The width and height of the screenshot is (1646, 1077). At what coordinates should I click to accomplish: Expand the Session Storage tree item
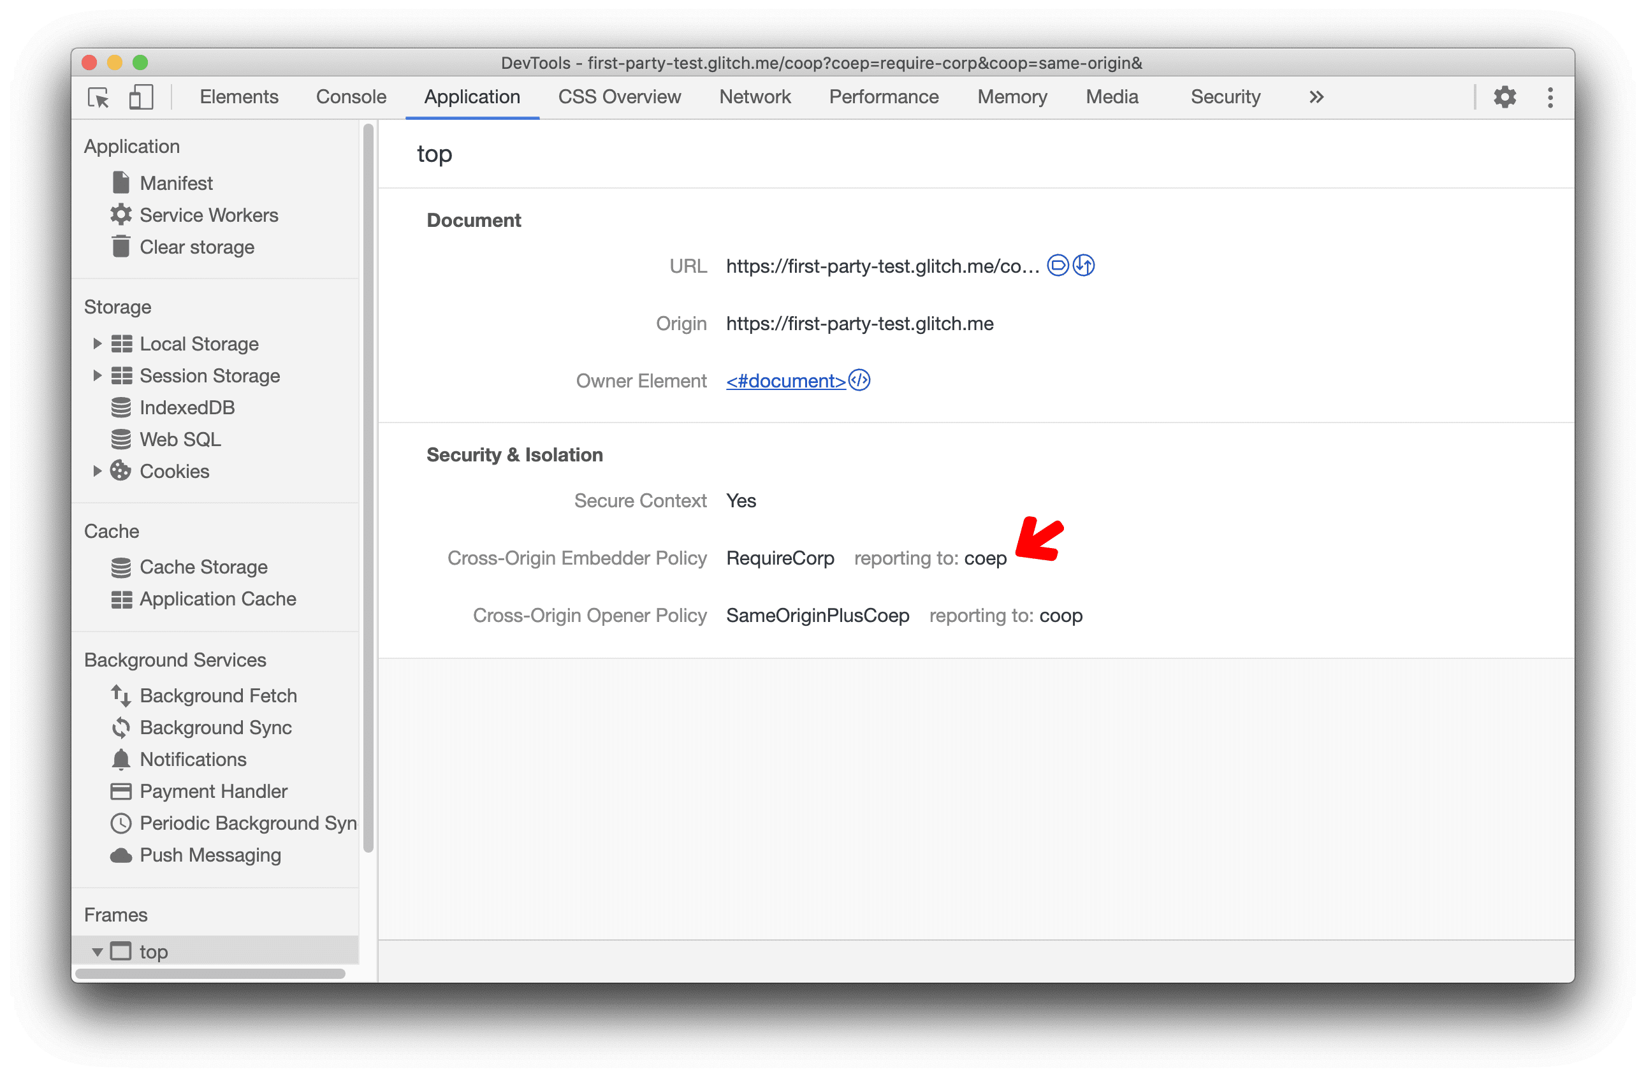(x=96, y=374)
